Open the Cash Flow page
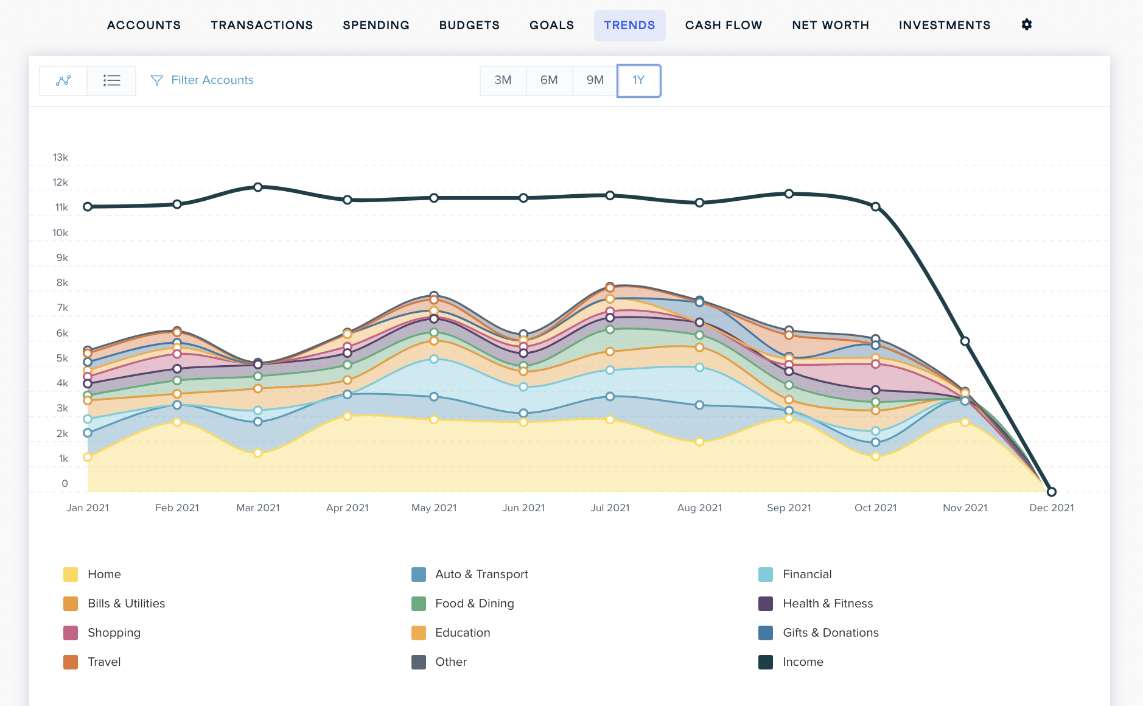 pos(723,25)
